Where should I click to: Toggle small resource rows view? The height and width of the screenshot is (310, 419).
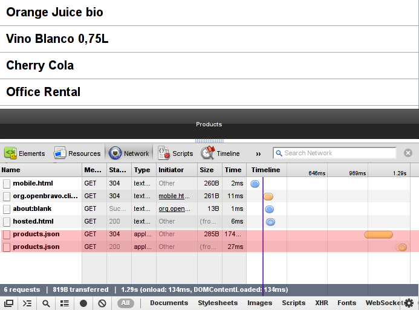65,303
